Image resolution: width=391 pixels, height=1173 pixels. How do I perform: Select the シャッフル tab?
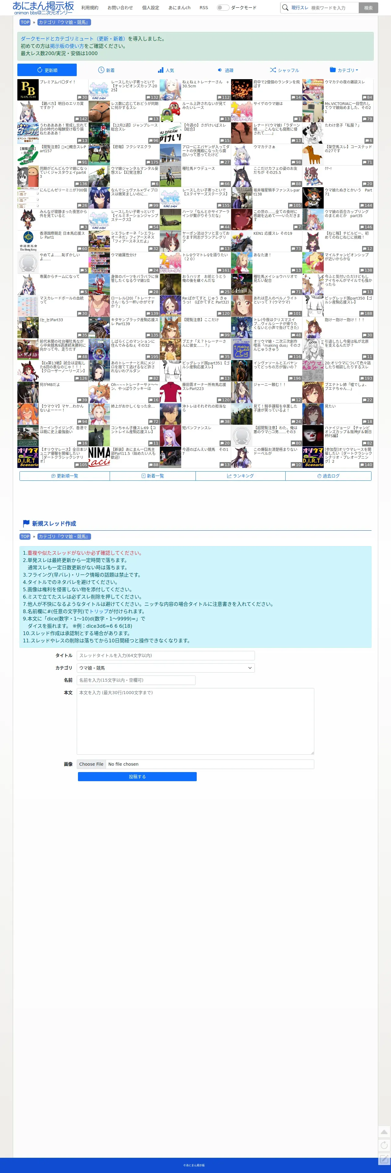click(x=284, y=70)
